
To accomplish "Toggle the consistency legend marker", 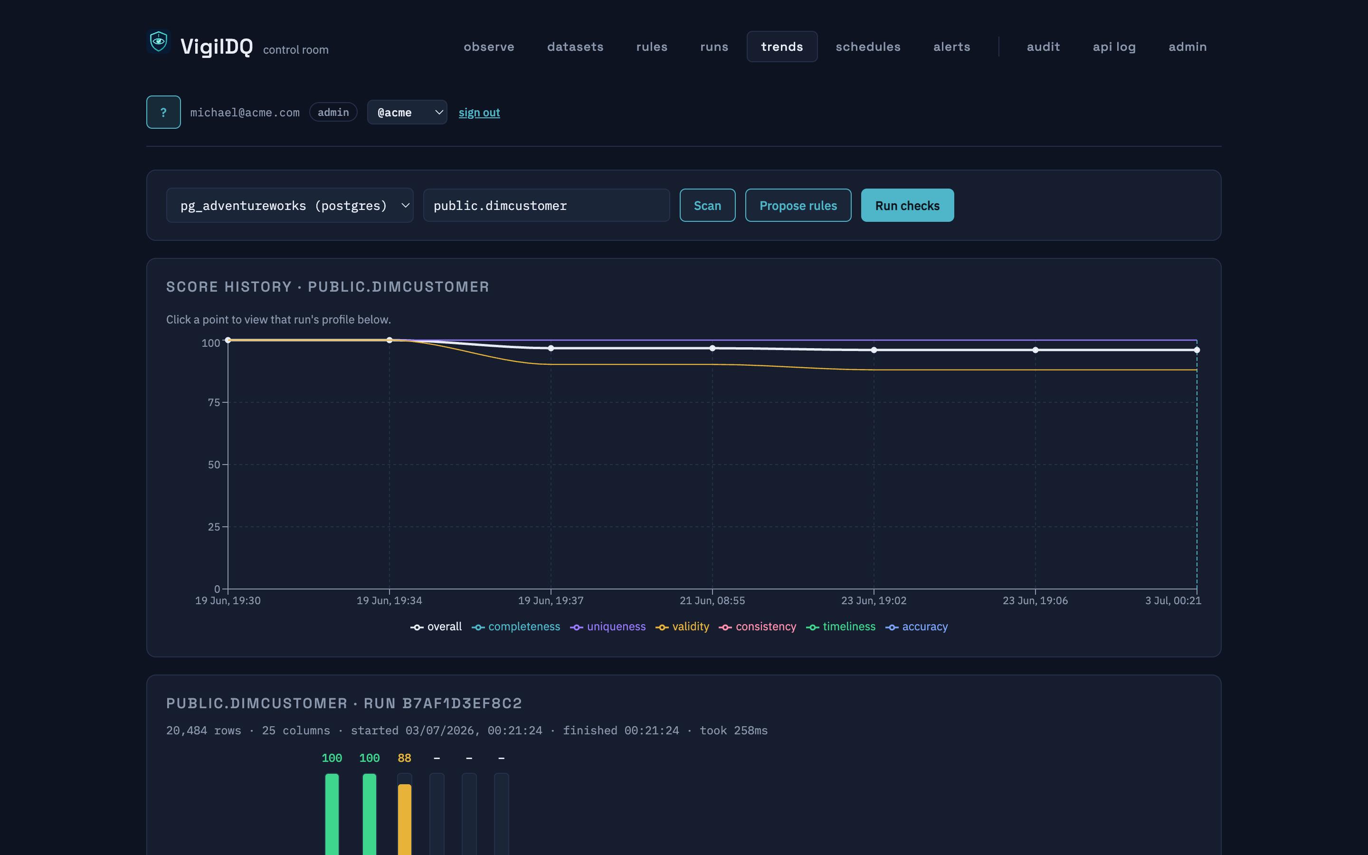I will point(725,627).
